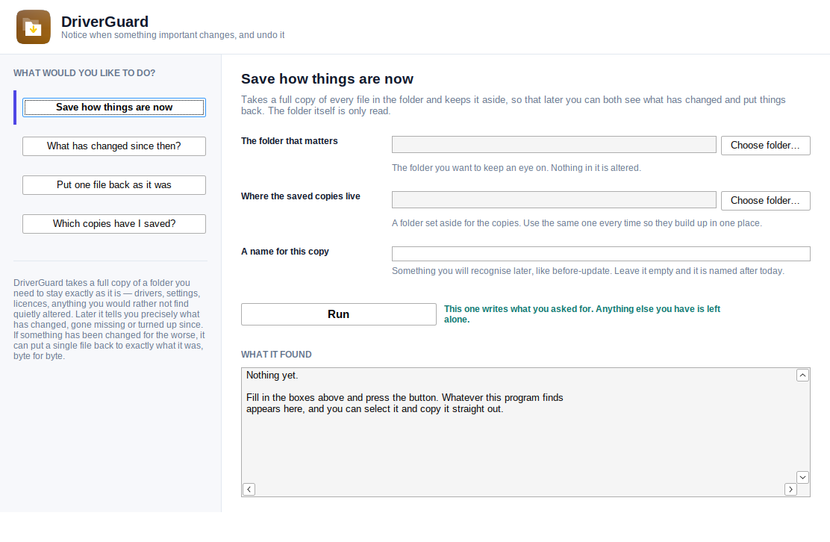The image size is (830, 542).
Task: Click the 'WHAT IT FOUND' heading
Action: tap(276, 355)
